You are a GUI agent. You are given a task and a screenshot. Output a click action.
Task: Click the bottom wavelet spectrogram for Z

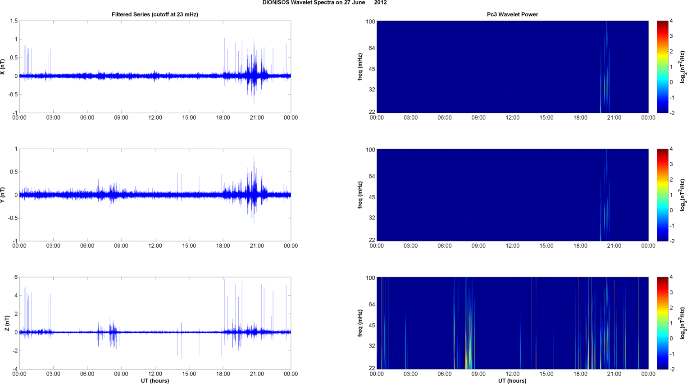pos(512,323)
